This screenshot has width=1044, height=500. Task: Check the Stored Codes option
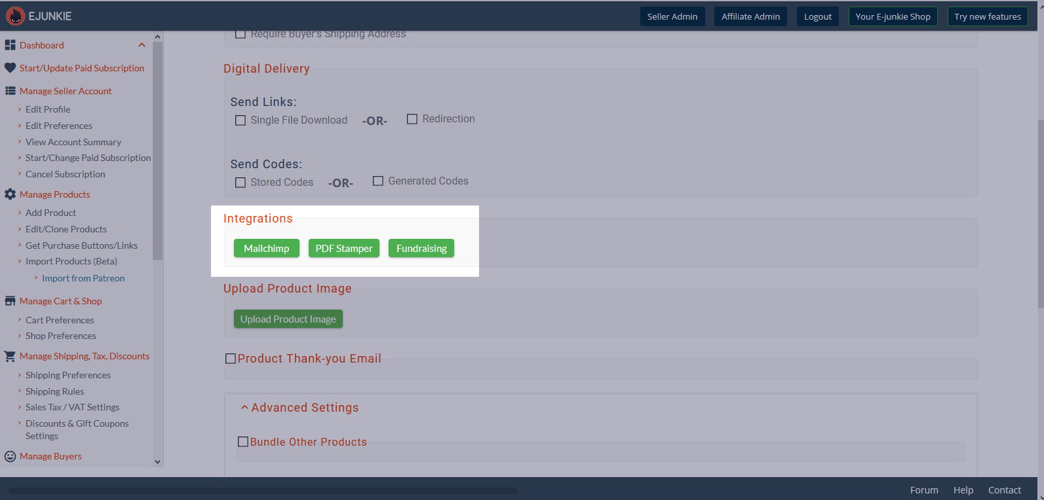pyautogui.click(x=241, y=183)
